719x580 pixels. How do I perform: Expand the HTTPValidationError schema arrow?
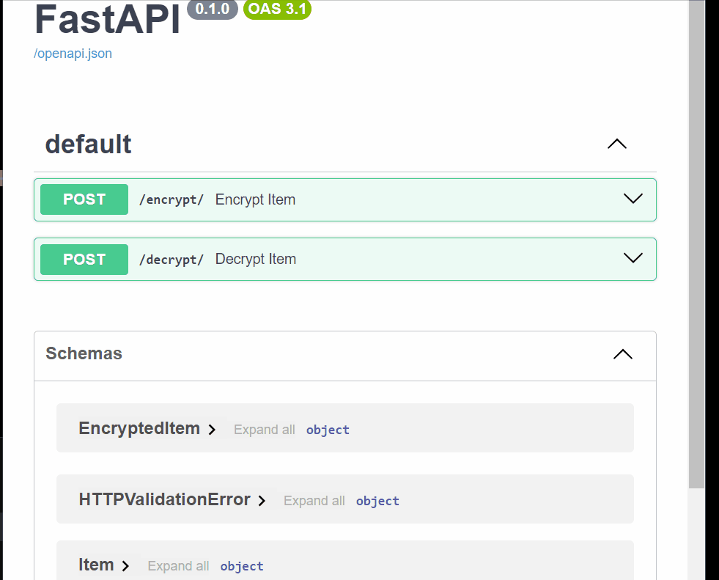(262, 501)
